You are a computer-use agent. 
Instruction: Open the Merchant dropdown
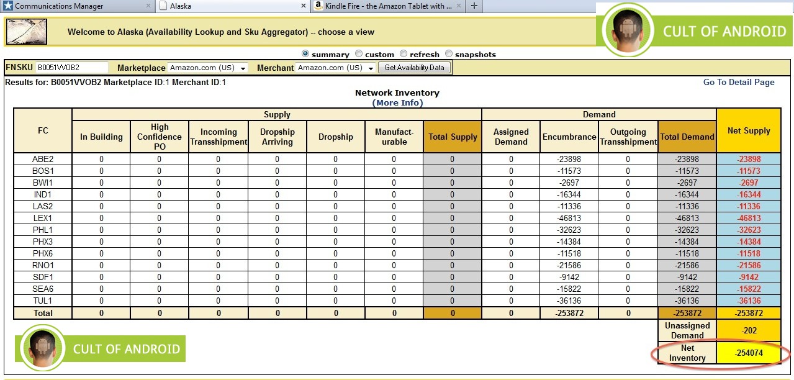[x=336, y=68]
